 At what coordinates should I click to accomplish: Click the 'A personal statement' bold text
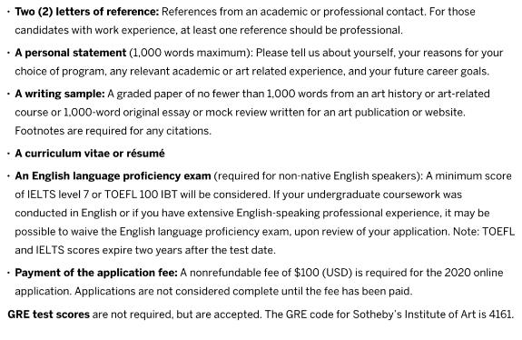pos(71,53)
